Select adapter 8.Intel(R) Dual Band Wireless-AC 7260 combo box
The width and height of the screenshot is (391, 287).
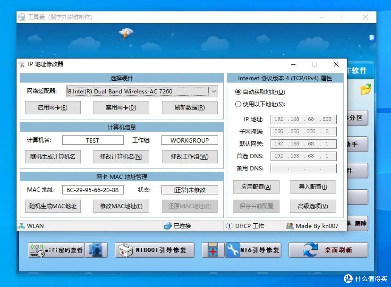pos(142,92)
